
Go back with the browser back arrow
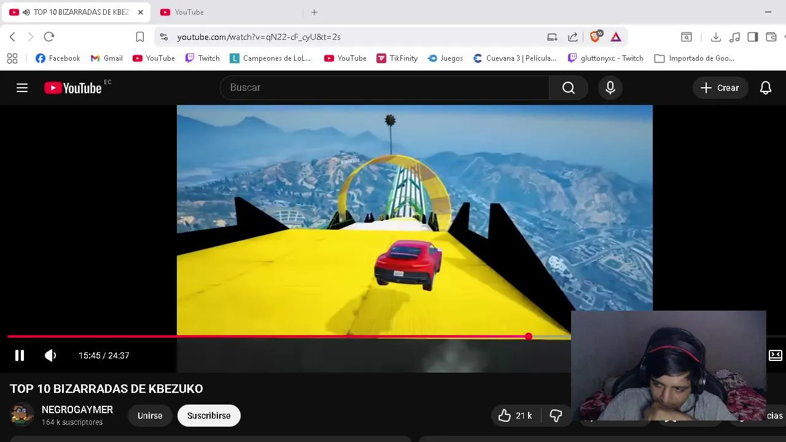pyautogui.click(x=12, y=37)
